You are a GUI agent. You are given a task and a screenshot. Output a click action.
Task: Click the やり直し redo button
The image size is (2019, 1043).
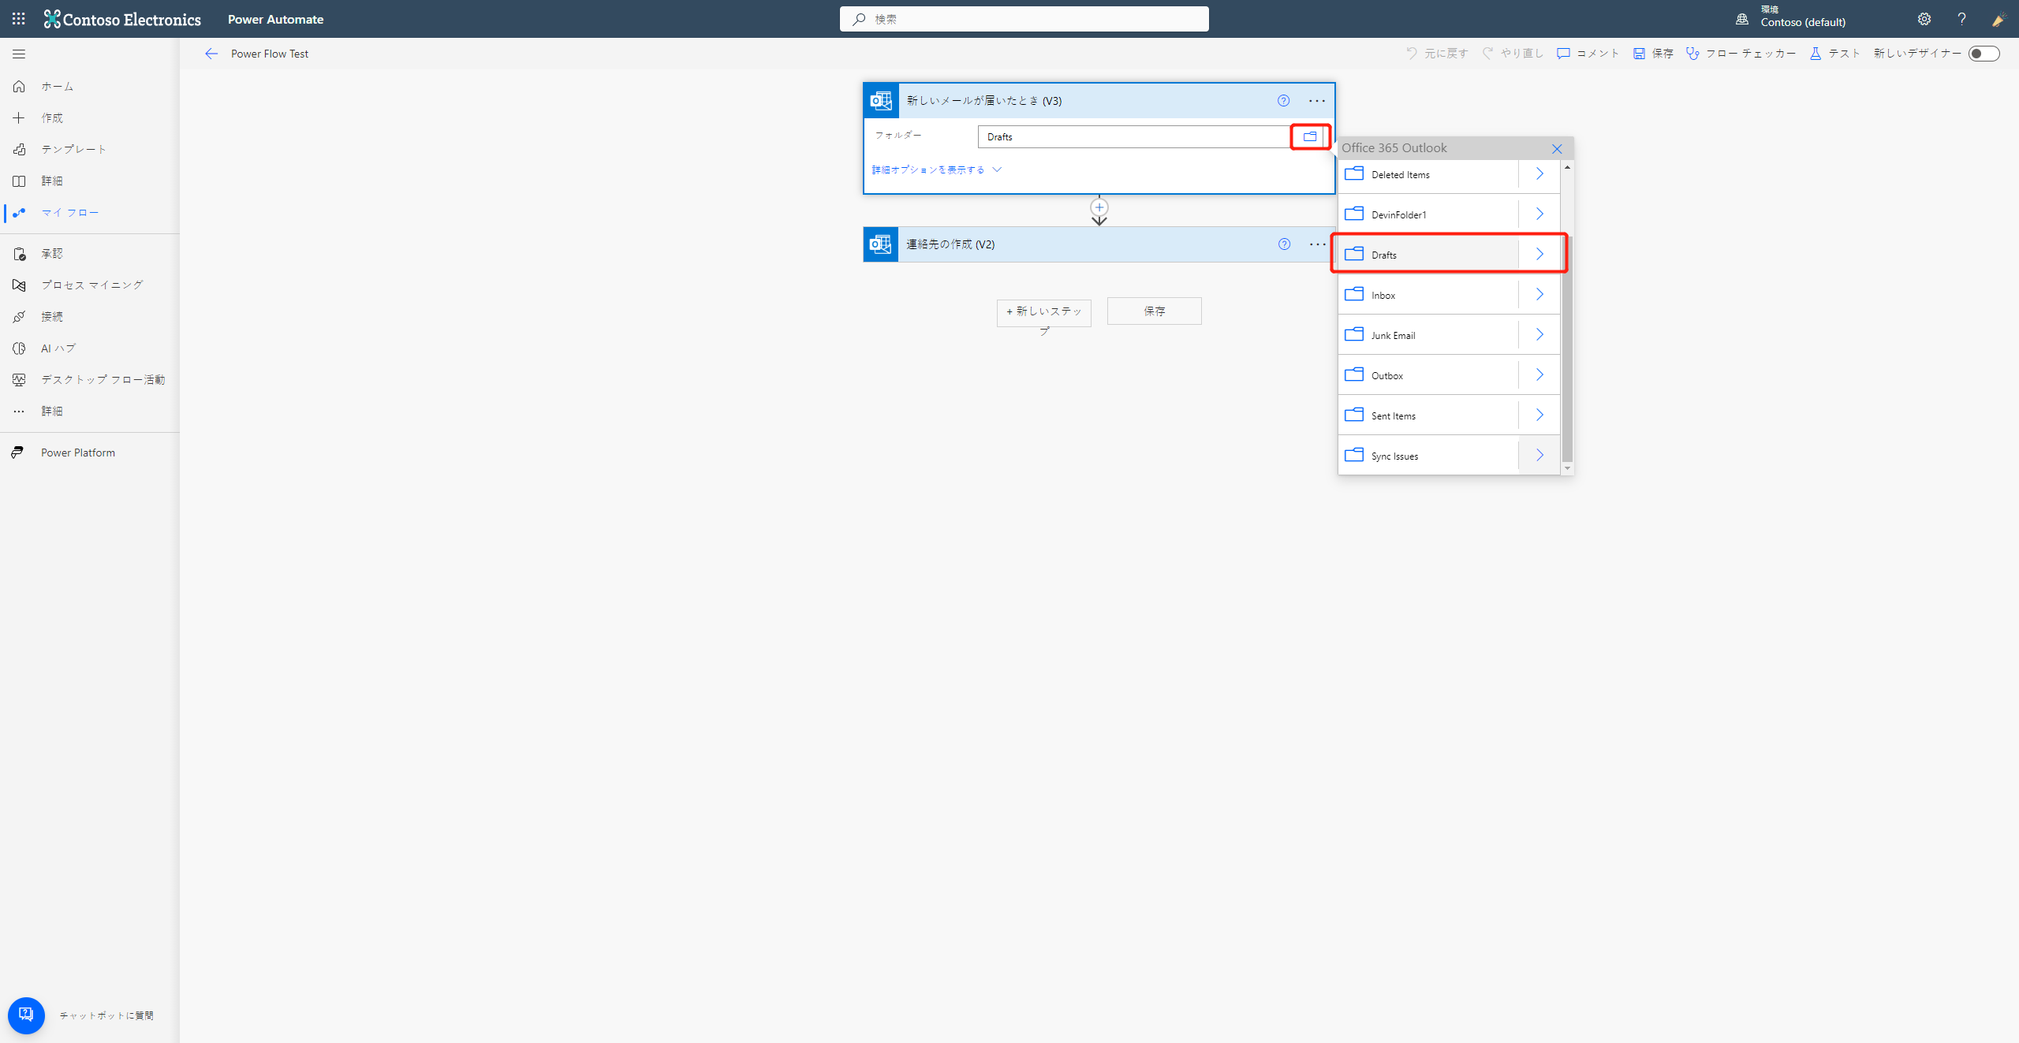click(1513, 54)
